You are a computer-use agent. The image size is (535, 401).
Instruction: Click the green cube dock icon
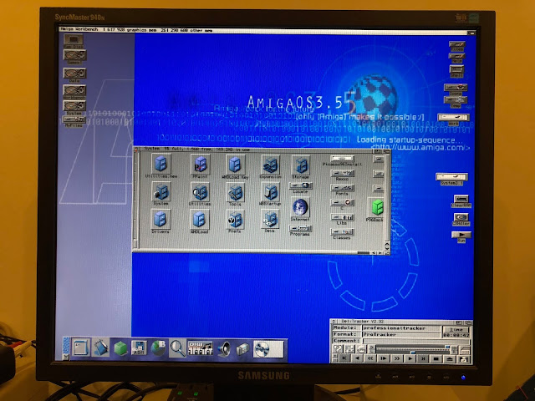tap(120, 348)
